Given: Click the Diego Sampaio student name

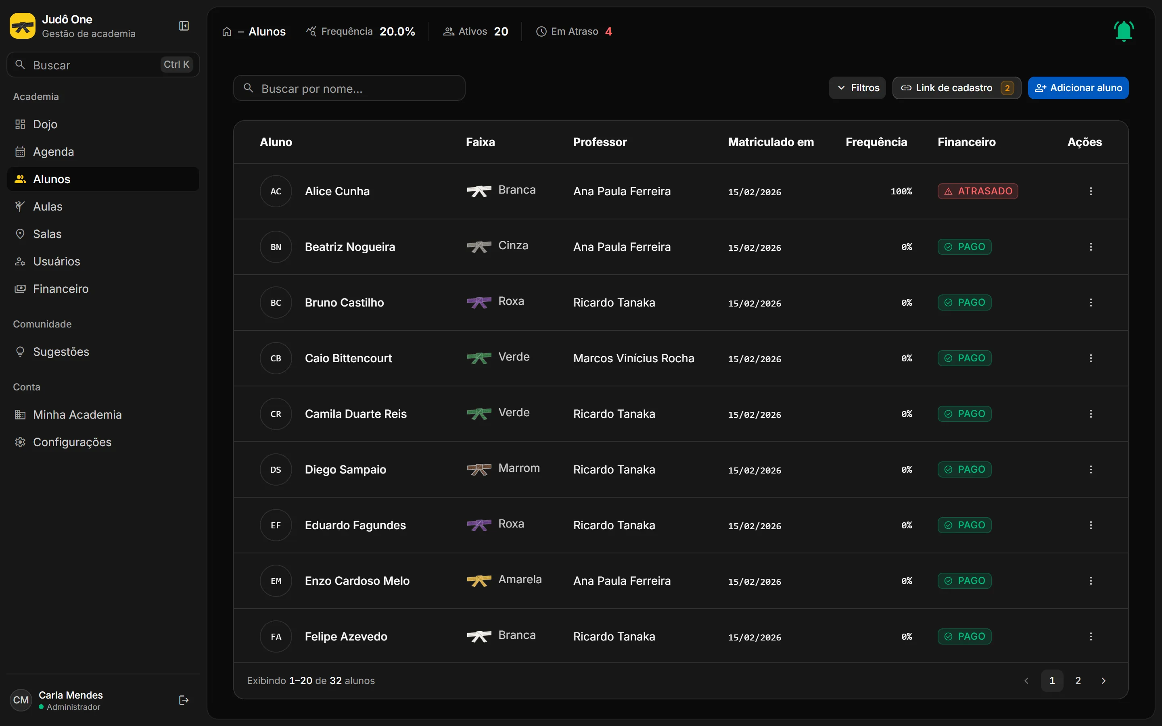Looking at the screenshot, I should click(x=345, y=469).
